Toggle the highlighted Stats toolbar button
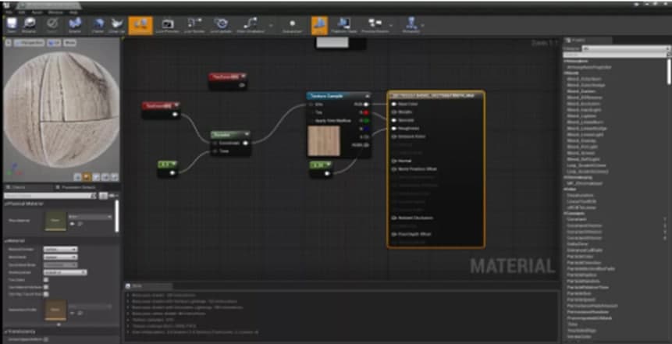 tap(319, 25)
